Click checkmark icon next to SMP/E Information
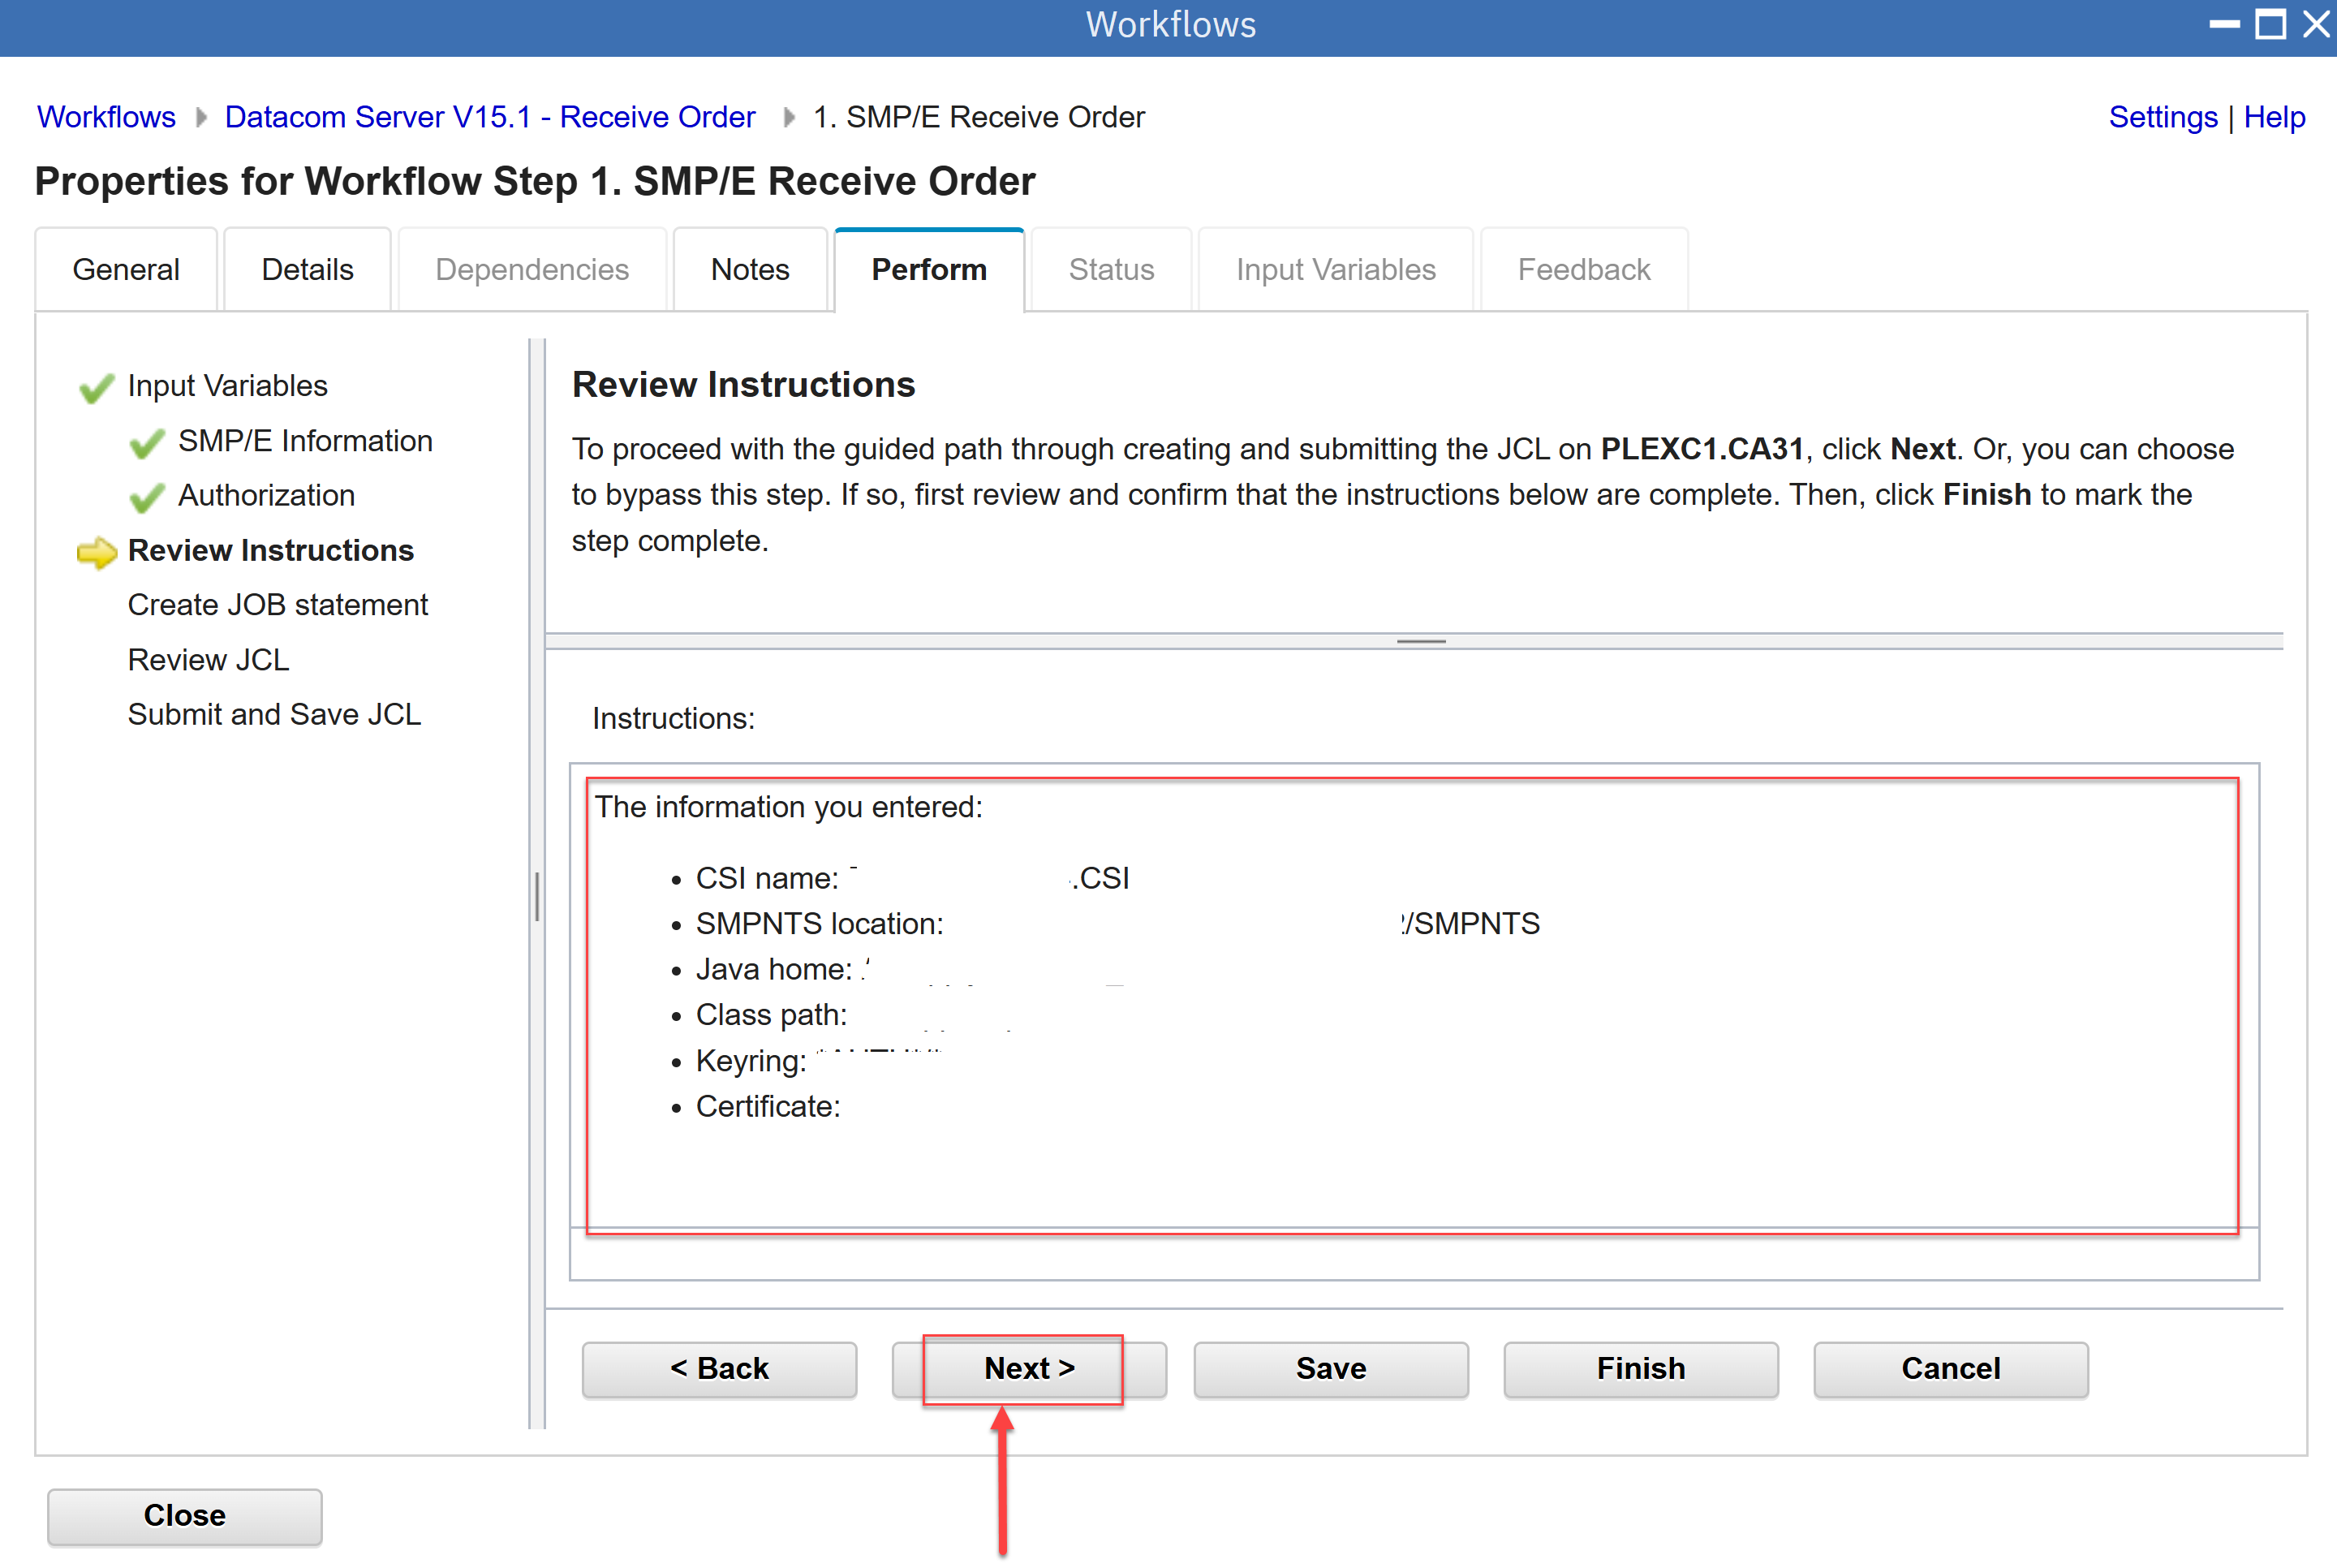The width and height of the screenshot is (2337, 1568). pos(147,443)
